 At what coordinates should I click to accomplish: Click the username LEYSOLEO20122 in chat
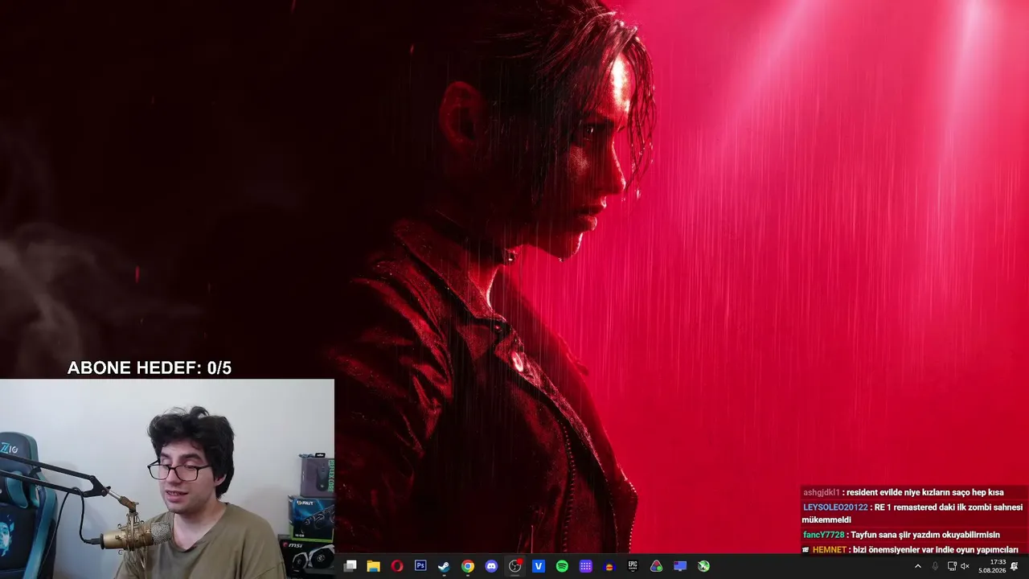tap(835, 507)
